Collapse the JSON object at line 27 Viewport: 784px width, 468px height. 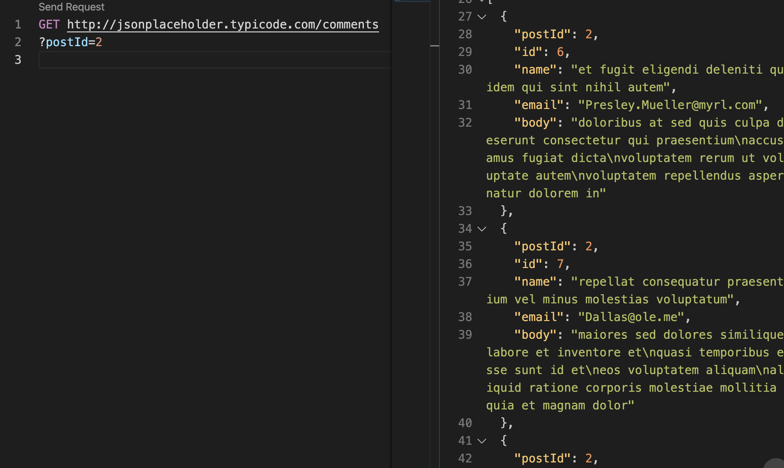pos(482,17)
